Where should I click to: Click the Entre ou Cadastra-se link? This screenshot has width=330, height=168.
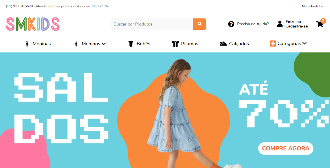[x=297, y=24]
